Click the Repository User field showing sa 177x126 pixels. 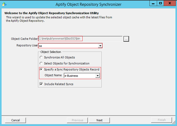(x=70, y=46)
